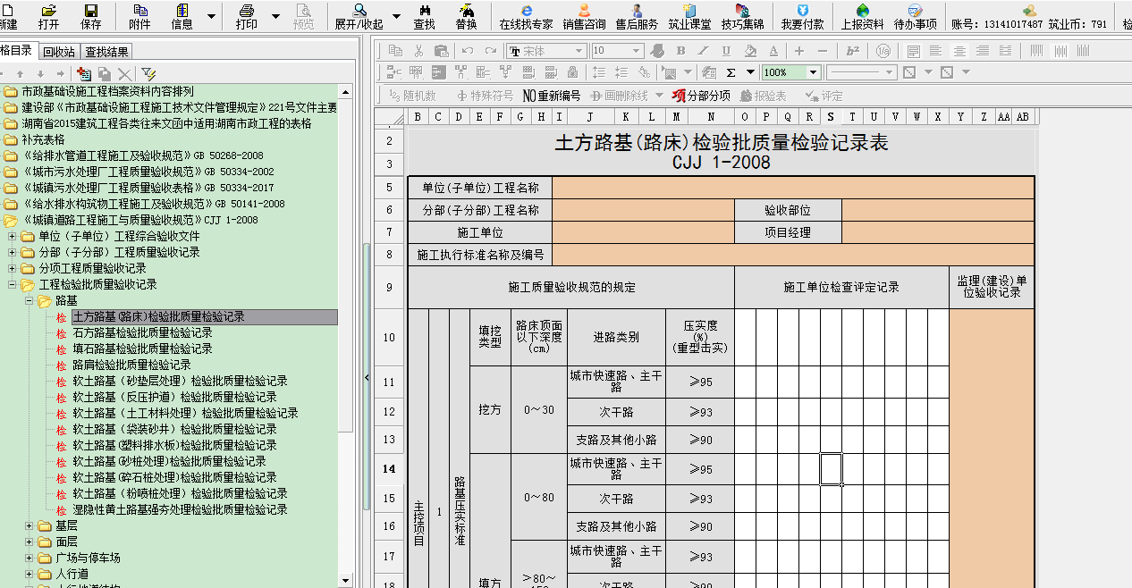This screenshot has width=1132, height=588.
Task: Toggle bold text formatting
Action: [680, 51]
